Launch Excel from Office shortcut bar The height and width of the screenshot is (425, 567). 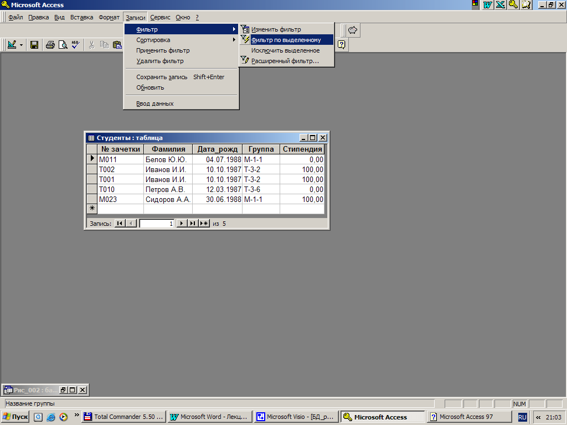tap(501, 4)
